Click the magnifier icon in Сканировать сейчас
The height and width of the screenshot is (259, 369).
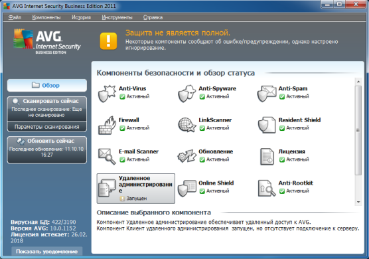click(x=16, y=102)
